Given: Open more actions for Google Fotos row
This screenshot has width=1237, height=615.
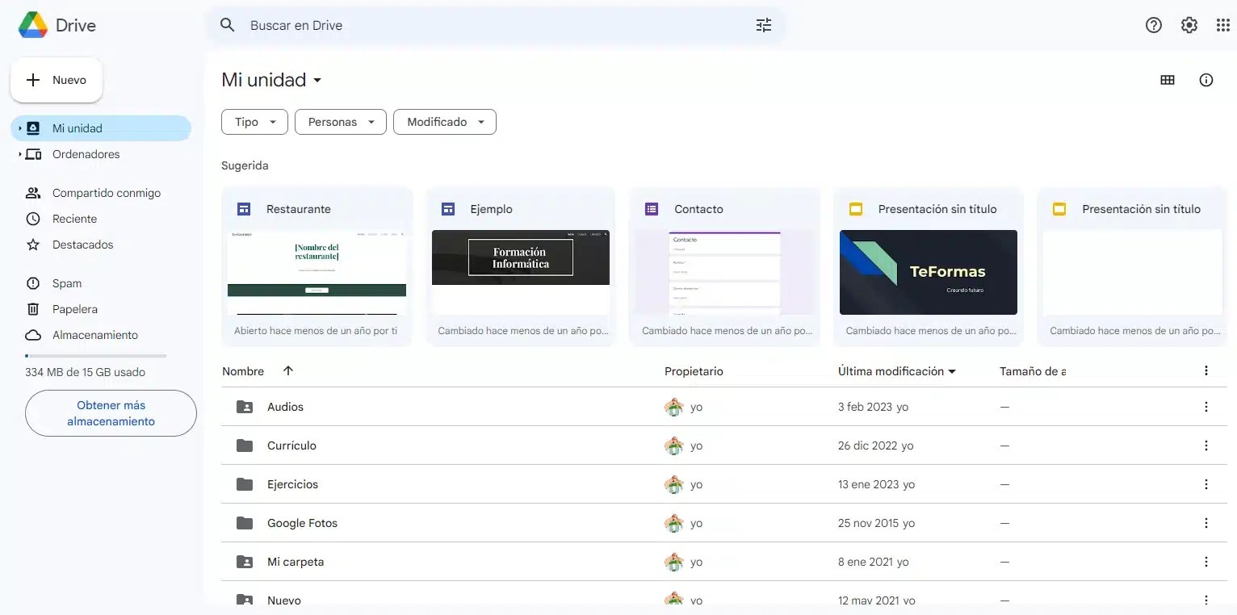Looking at the screenshot, I should pyautogui.click(x=1206, y=523).
